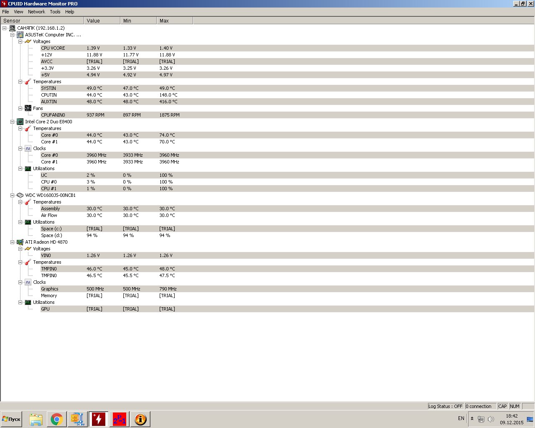Click the Voltages icon under ASUSTeK Computer
Viewport: 535px width, 428px height.
(x=28, y=41)
